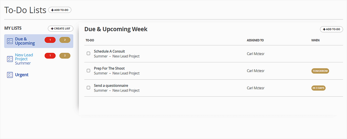Click the New Lead Project checklist icon

[x=10, y=59]
